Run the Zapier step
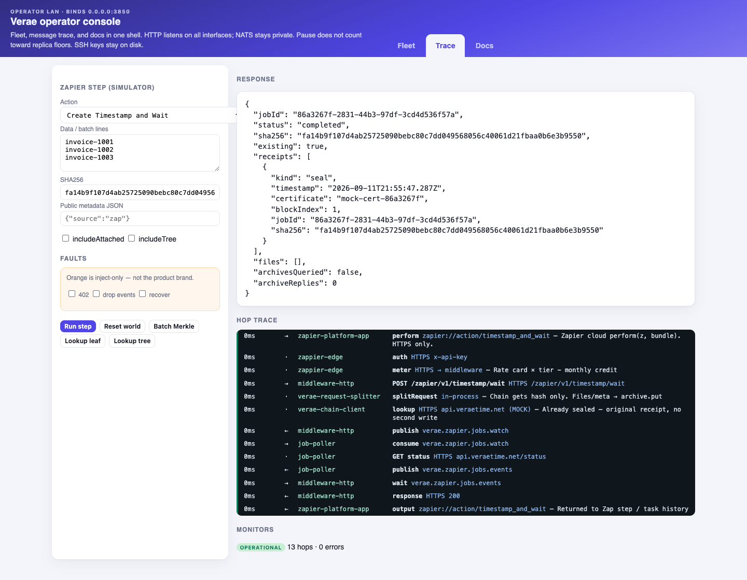 tap(78, 326)
